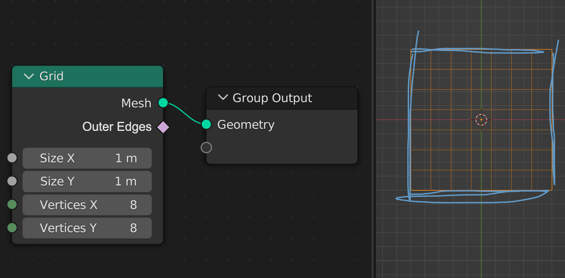The width and height of the screenshot is (565, 278).
Task: Select the Group Output node header
Action: pyautogui.click(x=282, y=98)
